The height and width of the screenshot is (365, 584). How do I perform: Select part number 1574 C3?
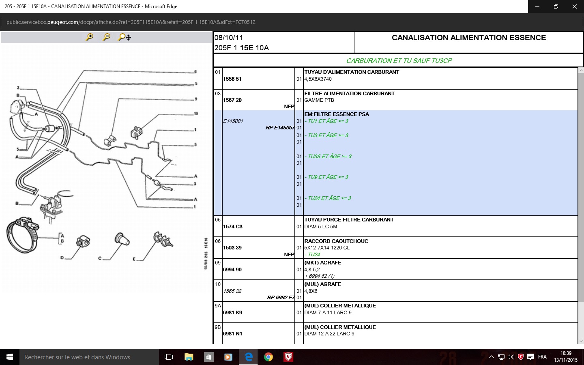(233, 227)
